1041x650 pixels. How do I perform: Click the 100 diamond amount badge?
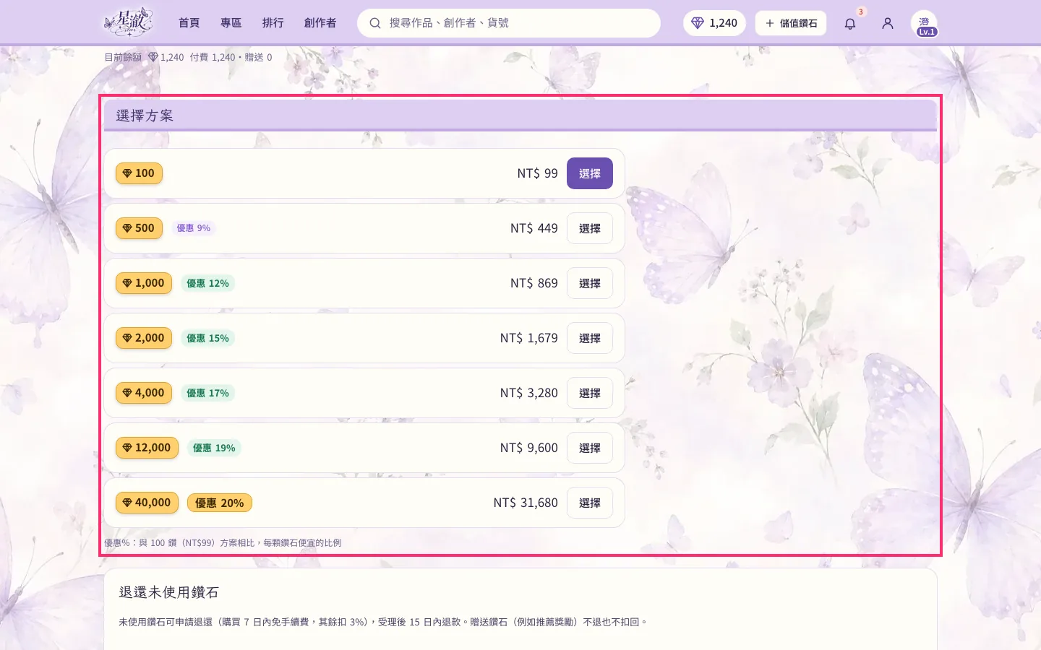pyautogui.click(x=139, y=173)
